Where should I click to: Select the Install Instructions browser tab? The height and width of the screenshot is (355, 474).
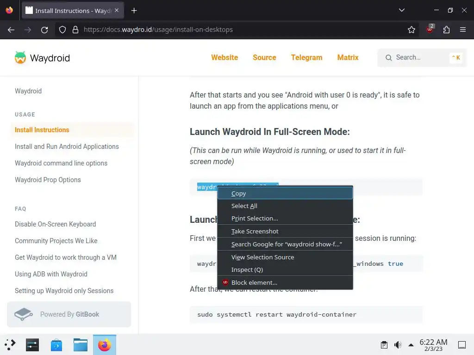[x=73, y=11]
